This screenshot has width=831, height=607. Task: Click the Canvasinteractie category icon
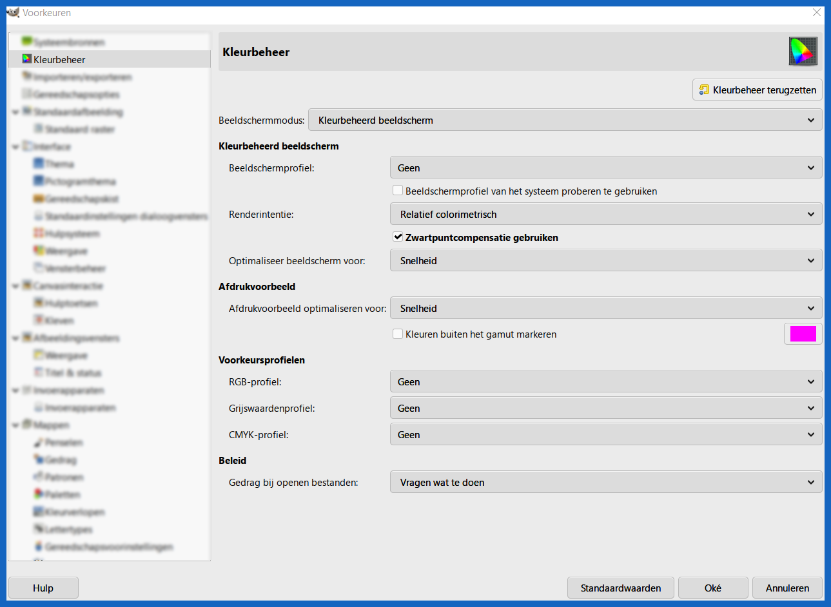pos(27,285)
